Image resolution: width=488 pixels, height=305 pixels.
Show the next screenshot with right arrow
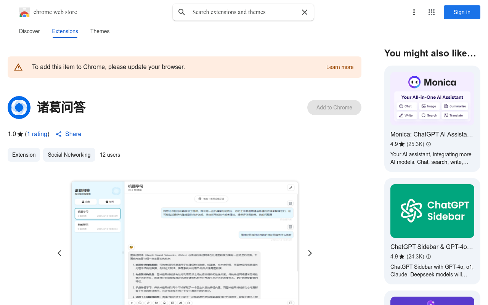310,253
